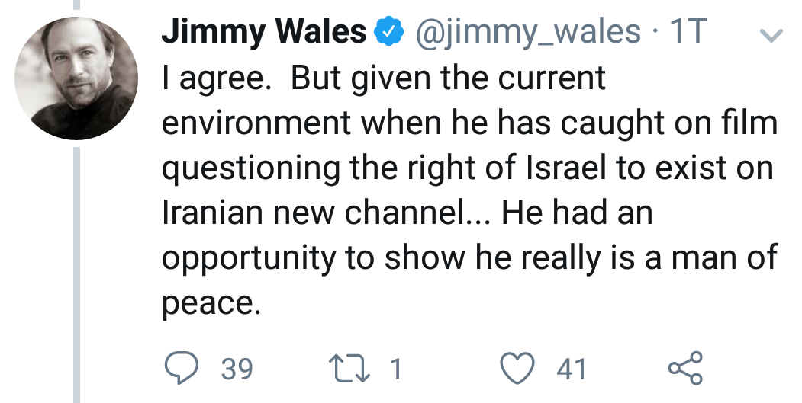802x403 pixels.
Task: Click the 1T timestamp
Action: click(x=688, y=32)
